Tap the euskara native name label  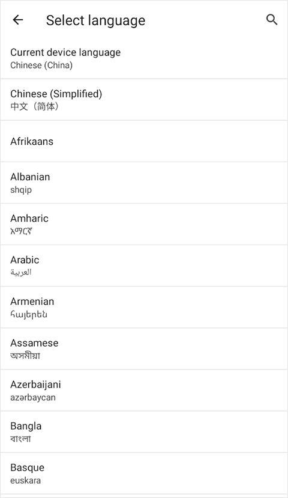click(25, 481)
